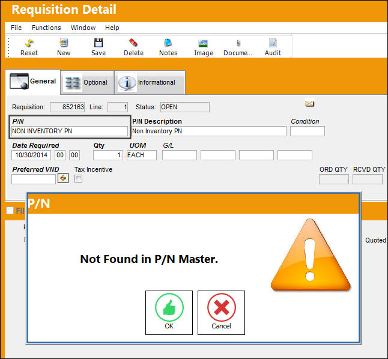Click the RCVD QTY field
This screenshot has height=359, width=388.
coord(368,179)
